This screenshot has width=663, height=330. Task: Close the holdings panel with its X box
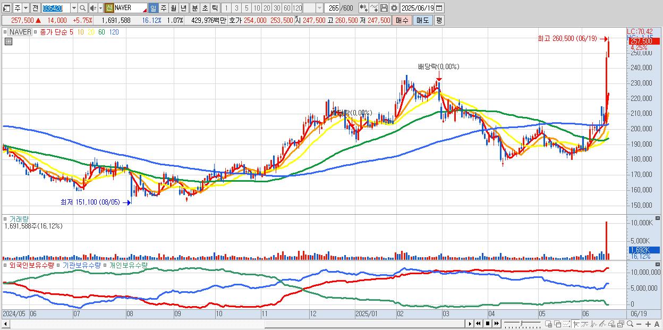657,264
